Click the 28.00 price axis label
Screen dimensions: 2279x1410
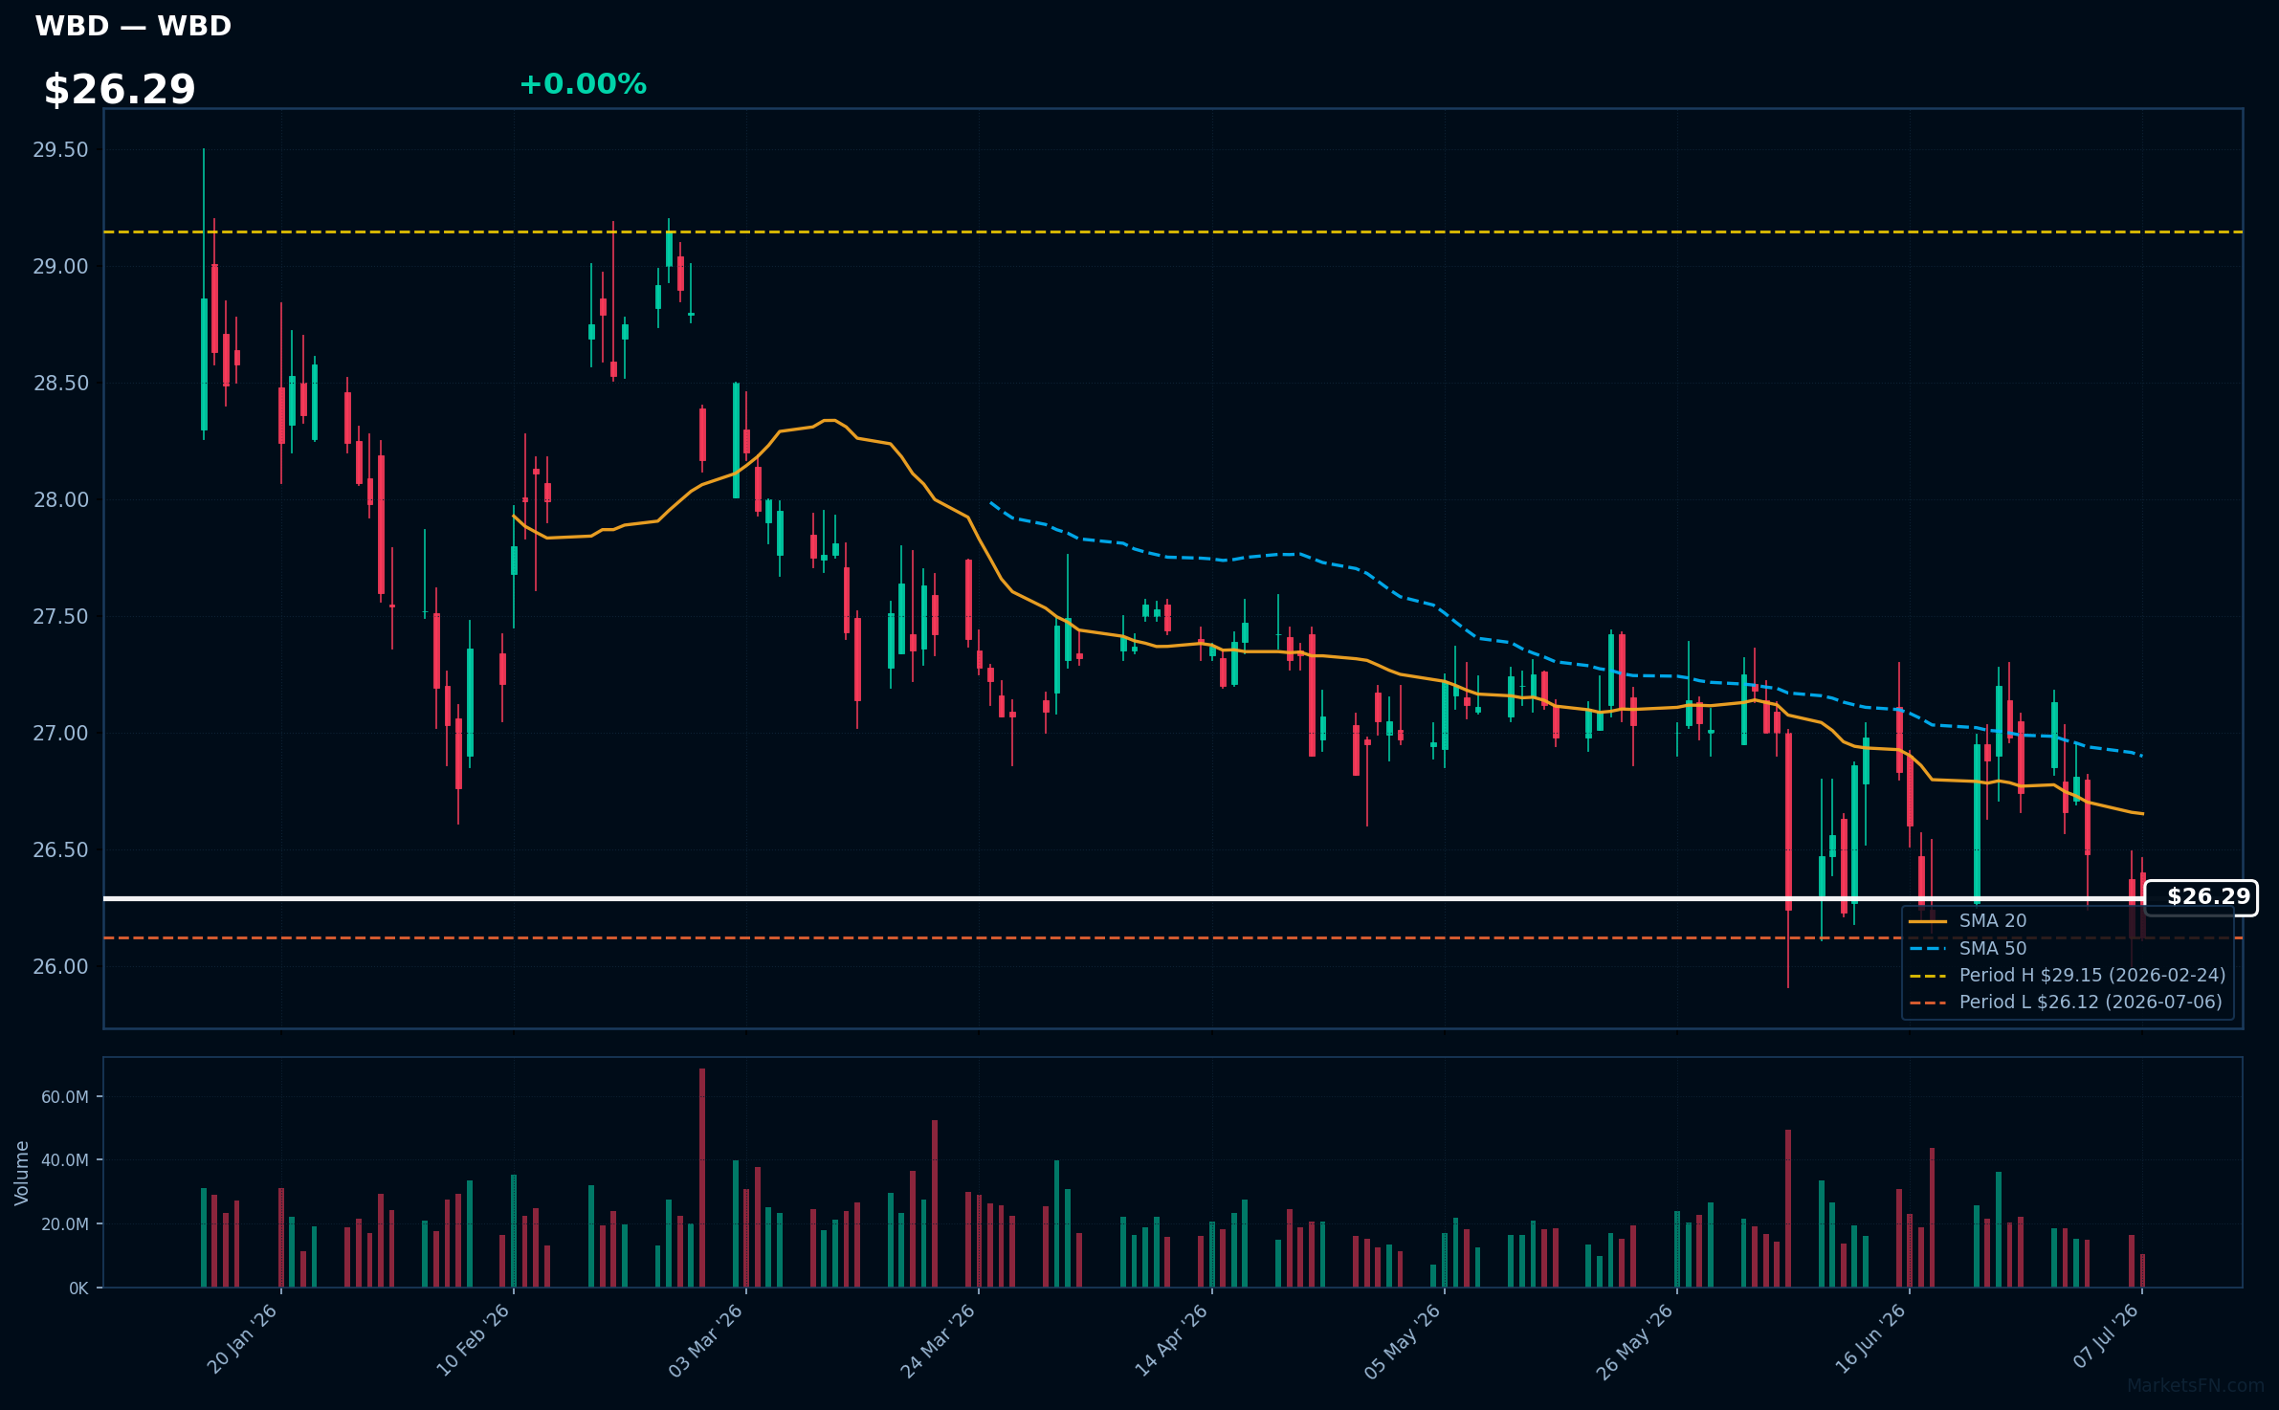point(60,500)
